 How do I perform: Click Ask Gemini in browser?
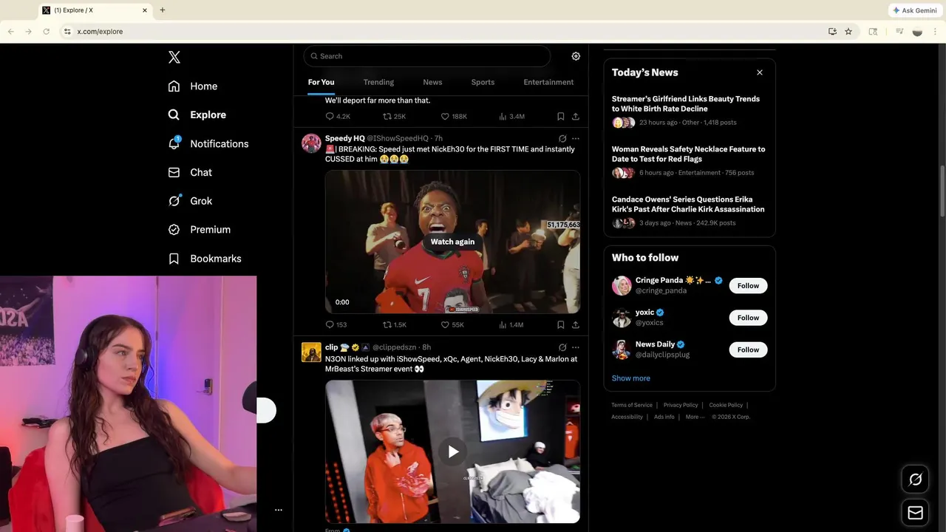click(914, 10)
